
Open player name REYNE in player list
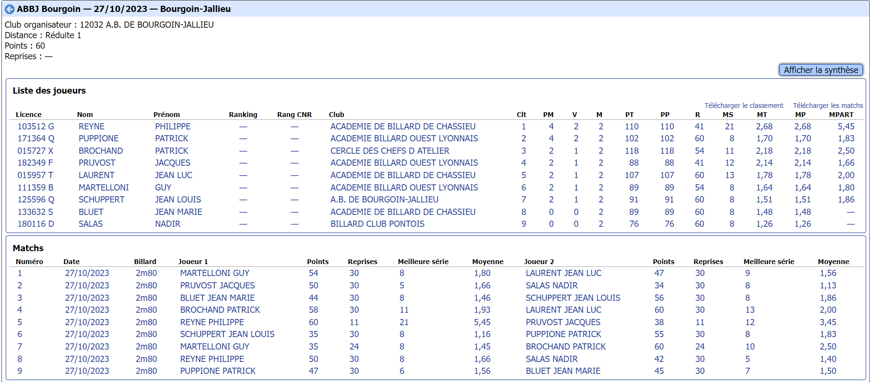tap(92, 127)
